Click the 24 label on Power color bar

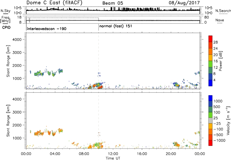pos(215,49)
